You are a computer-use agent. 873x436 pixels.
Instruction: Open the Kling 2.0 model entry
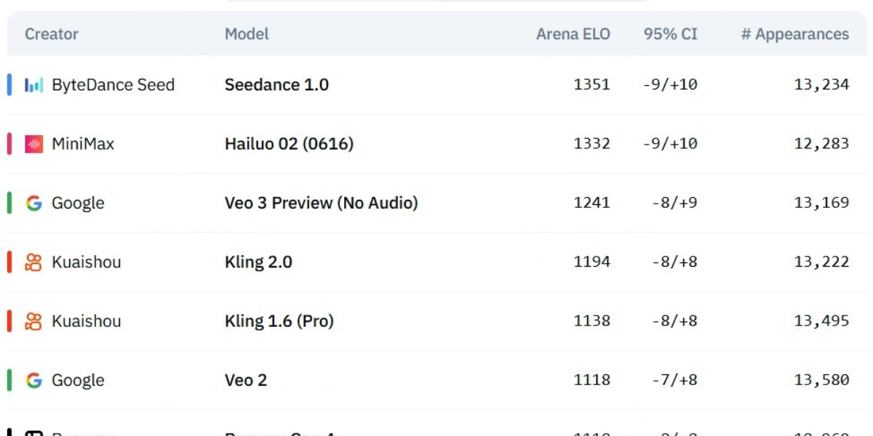258,262
